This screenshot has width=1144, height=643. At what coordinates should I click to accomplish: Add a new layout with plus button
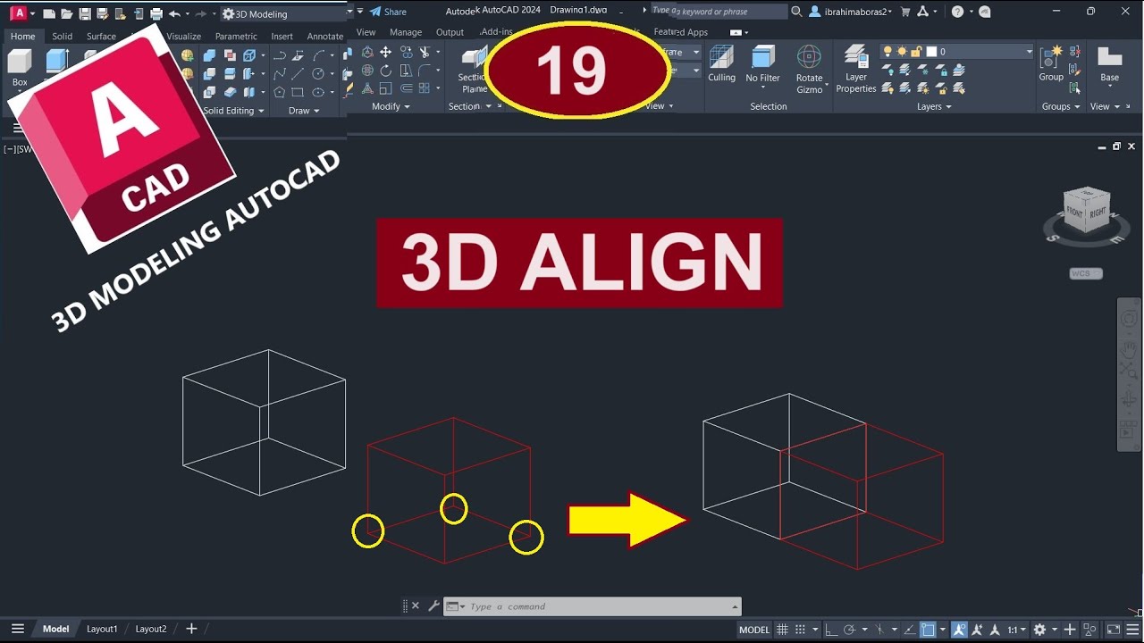click(190, 629)
